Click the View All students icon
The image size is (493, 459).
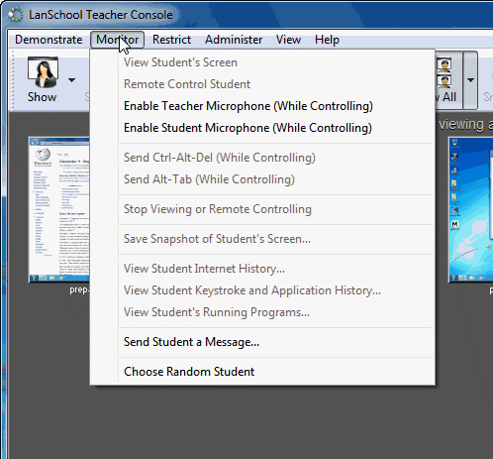click(444, 72)
